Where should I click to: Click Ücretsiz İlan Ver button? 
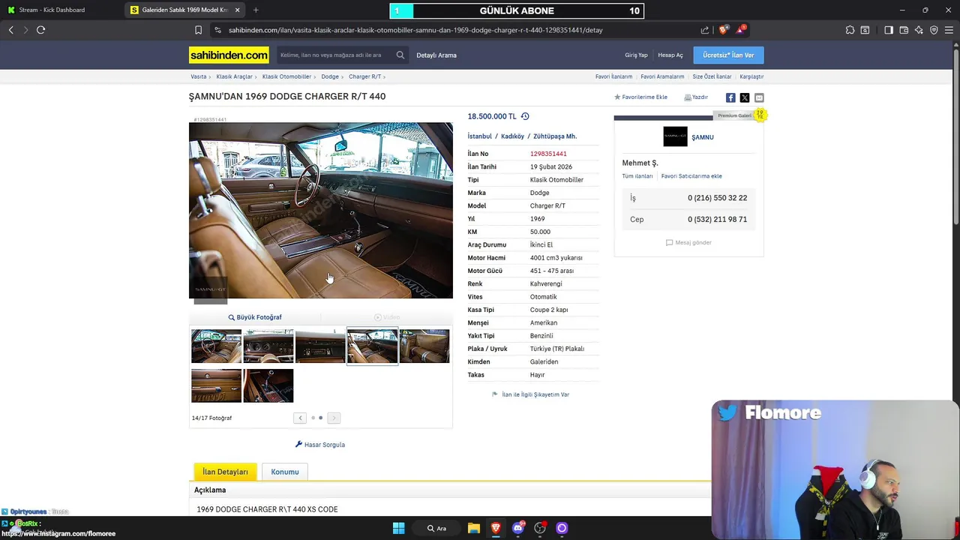[x=728, y=55]
